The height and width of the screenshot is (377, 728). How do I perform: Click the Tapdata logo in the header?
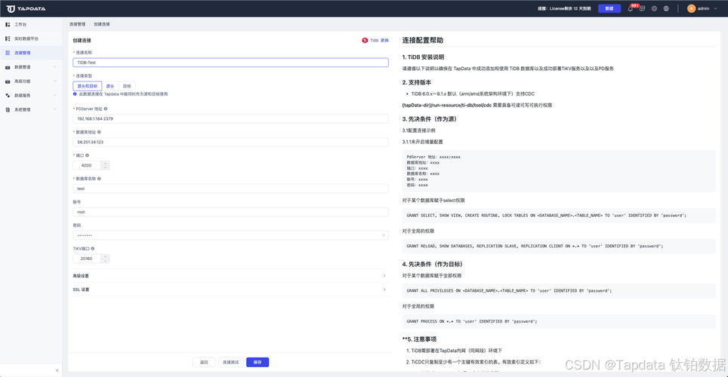pos(26,8)
